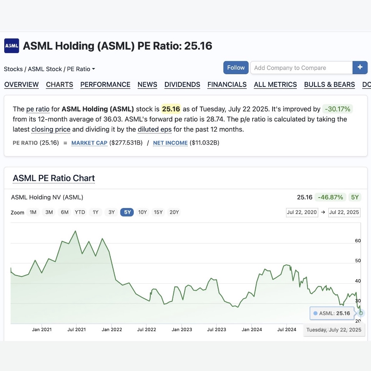Switch to the CHARTS tab

59,85
